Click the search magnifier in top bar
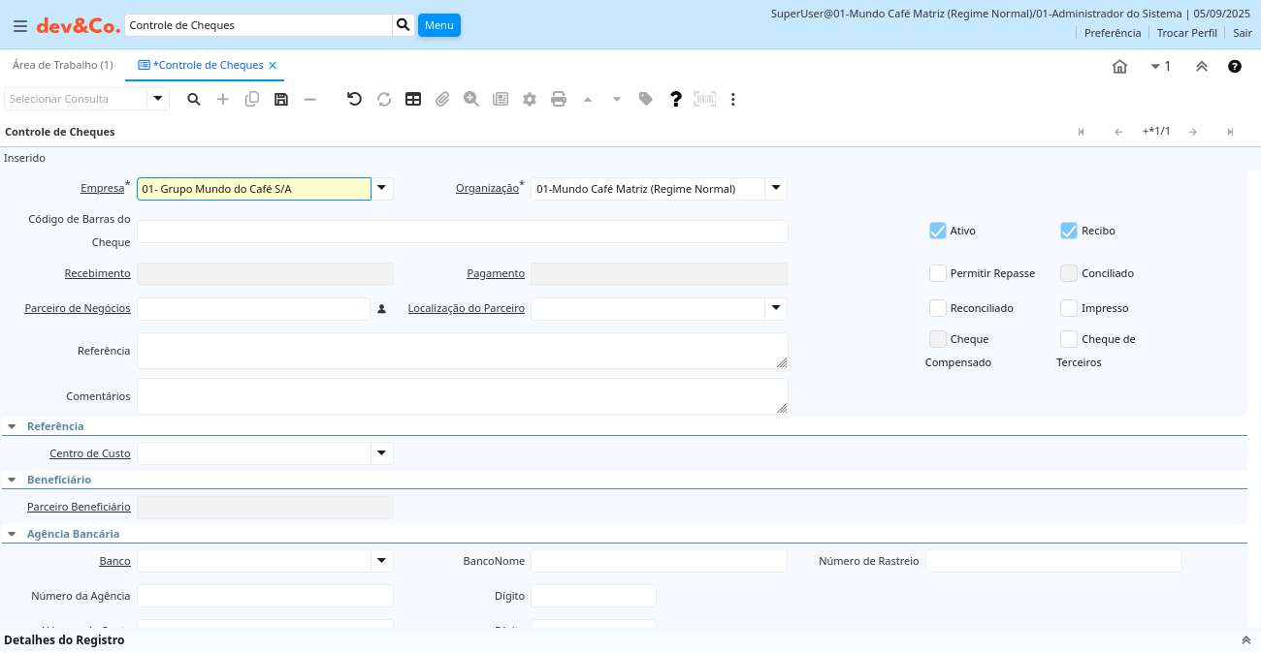This screenshot has width=1261, height=653. [404, 25]
